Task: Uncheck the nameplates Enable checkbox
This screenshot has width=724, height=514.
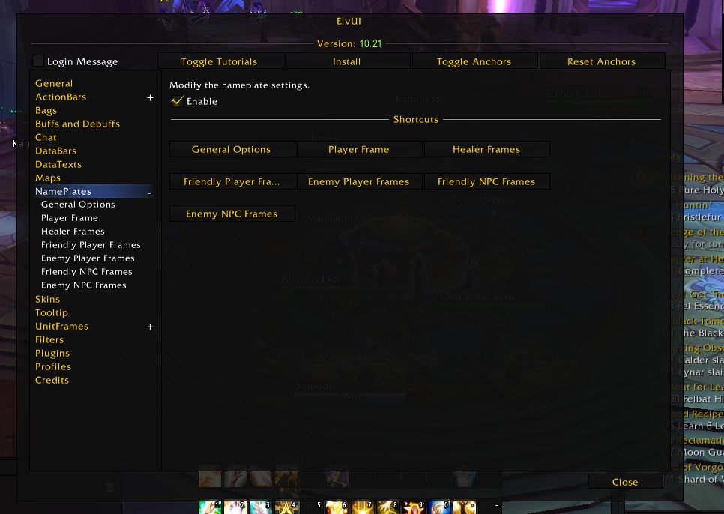Action: (x=178, y=101)
